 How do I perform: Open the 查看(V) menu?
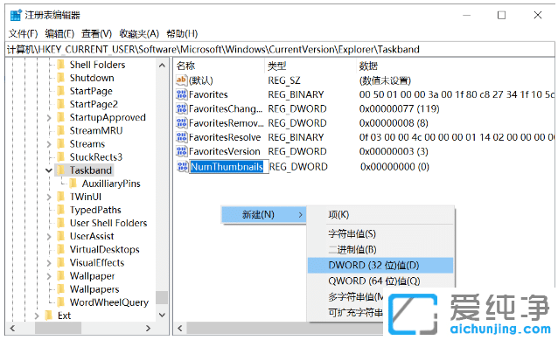click(x=96, y=34)
